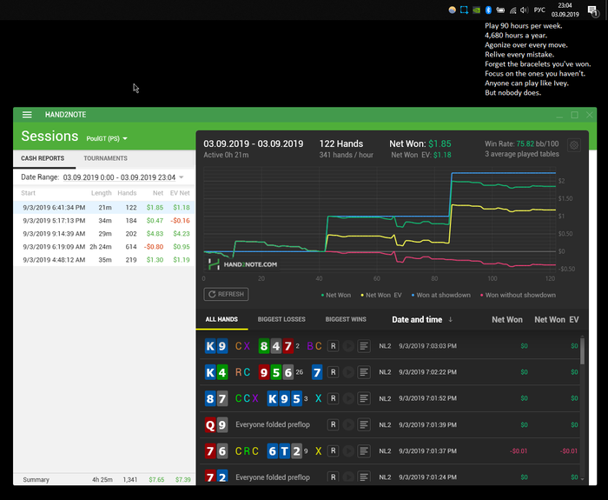Viewport: 608px width, 500px height.
Task: Expand the PoulGT (PS) player dropdown
Action: [107, 138]
